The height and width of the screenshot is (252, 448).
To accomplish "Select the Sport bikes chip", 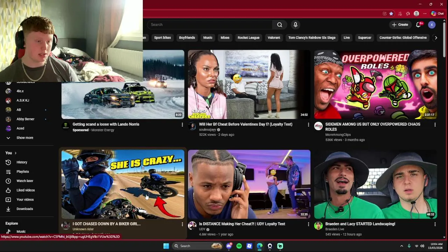I will 162,38.
